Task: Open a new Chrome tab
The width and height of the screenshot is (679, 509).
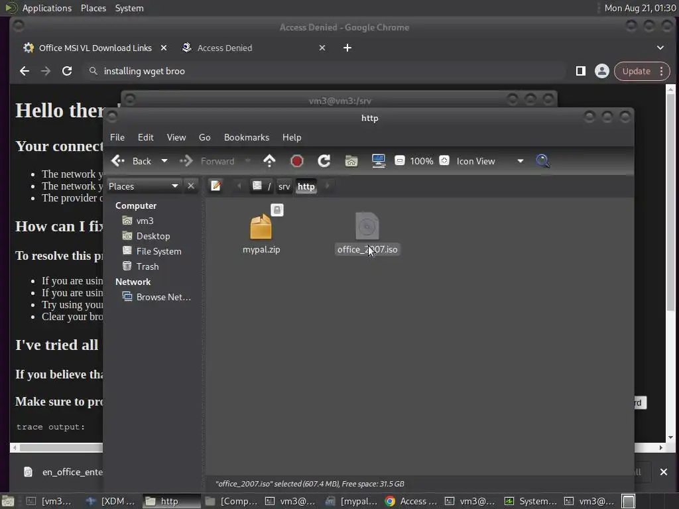Action: (347, 48)
